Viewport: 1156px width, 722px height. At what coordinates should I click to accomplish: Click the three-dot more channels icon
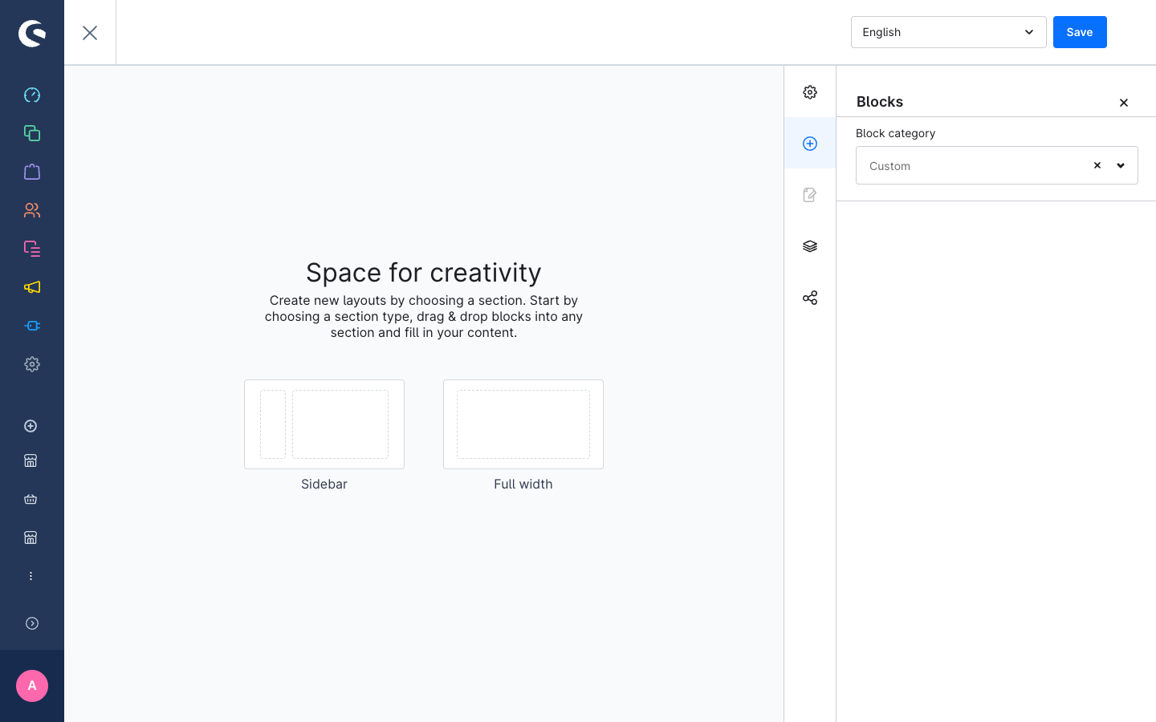click(31, 576)
